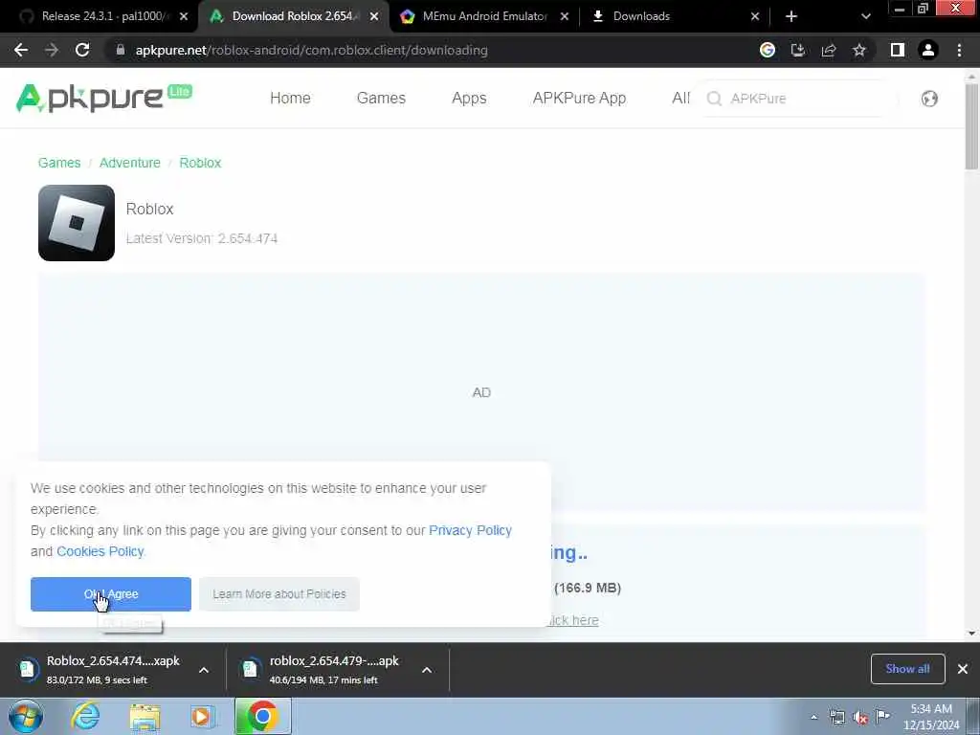Close the MEmu Android Emulator tab

[x=565, y=16]
